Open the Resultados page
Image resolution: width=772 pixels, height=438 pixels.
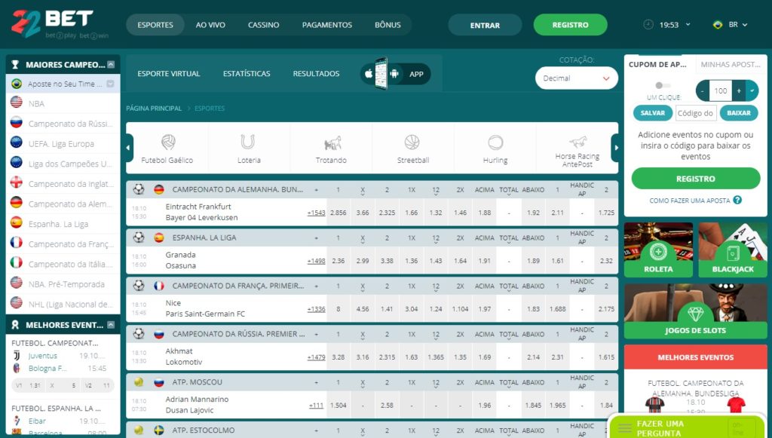click(316, 74)
